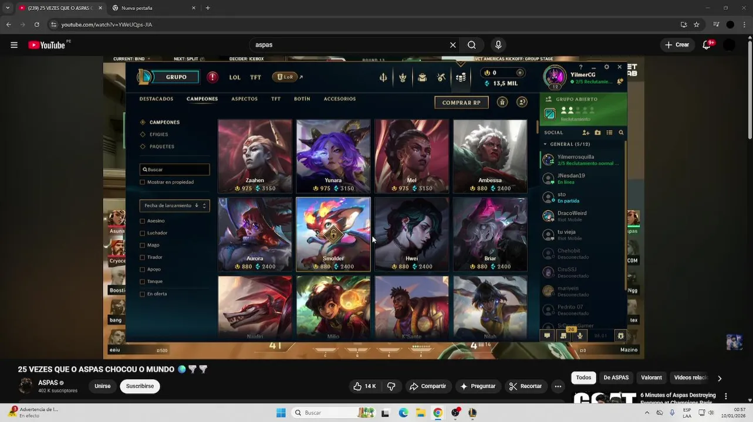Viewport: 753px width, 422px height.
Task: Open the chat bubble icon at bottom
Action: click(x=547, y=336)
